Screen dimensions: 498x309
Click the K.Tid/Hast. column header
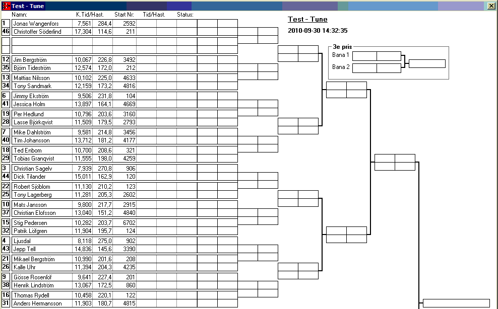[x=90, y=15]
